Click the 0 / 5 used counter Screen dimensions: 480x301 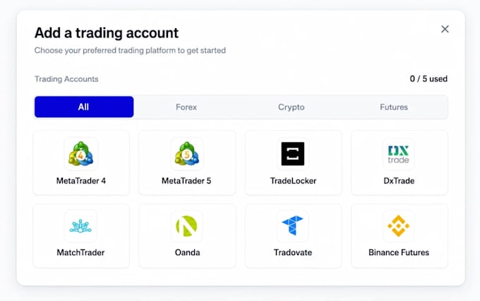(428, 78)
